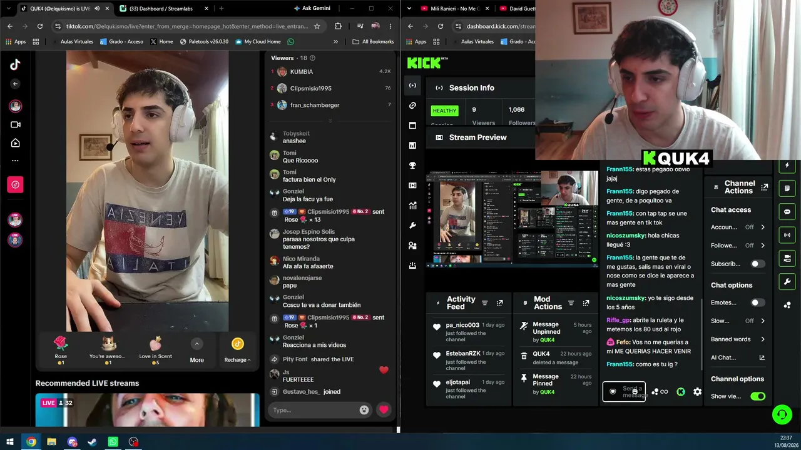
Task: Expand Account age chat access setting
Action: tap(738, 227)
